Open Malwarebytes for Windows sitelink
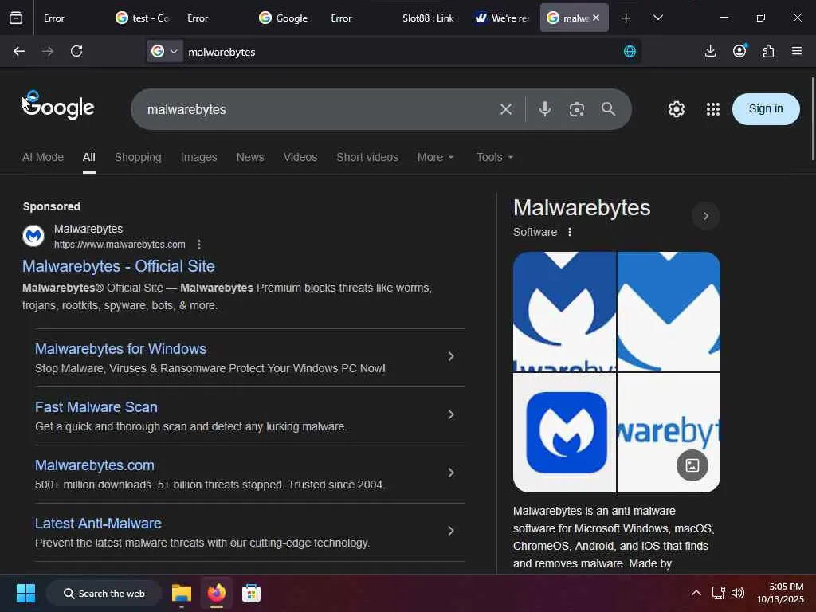816x612 pixels. pos(121,349)
